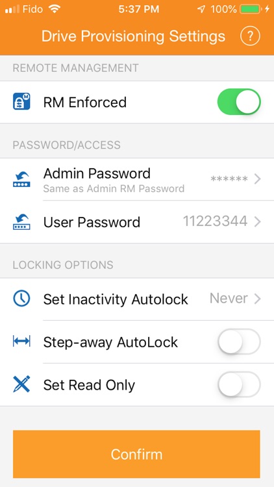
Task: Tap the cellular signal bars
Action: pos(12,9)
